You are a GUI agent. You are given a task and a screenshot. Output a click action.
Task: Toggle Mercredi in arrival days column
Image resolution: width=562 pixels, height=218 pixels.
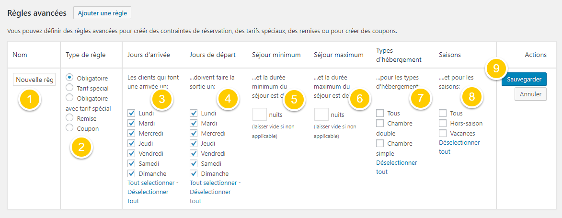pyautogui.click(x=131, y=134)
